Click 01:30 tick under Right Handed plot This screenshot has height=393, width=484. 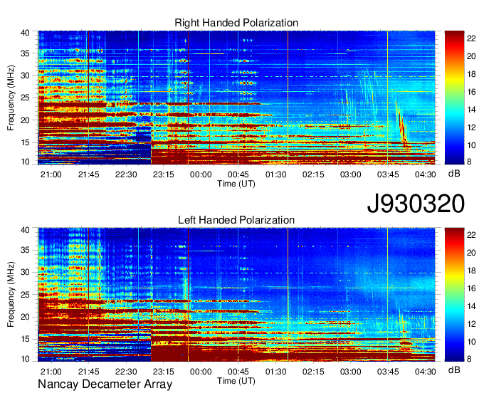[276, 174]
